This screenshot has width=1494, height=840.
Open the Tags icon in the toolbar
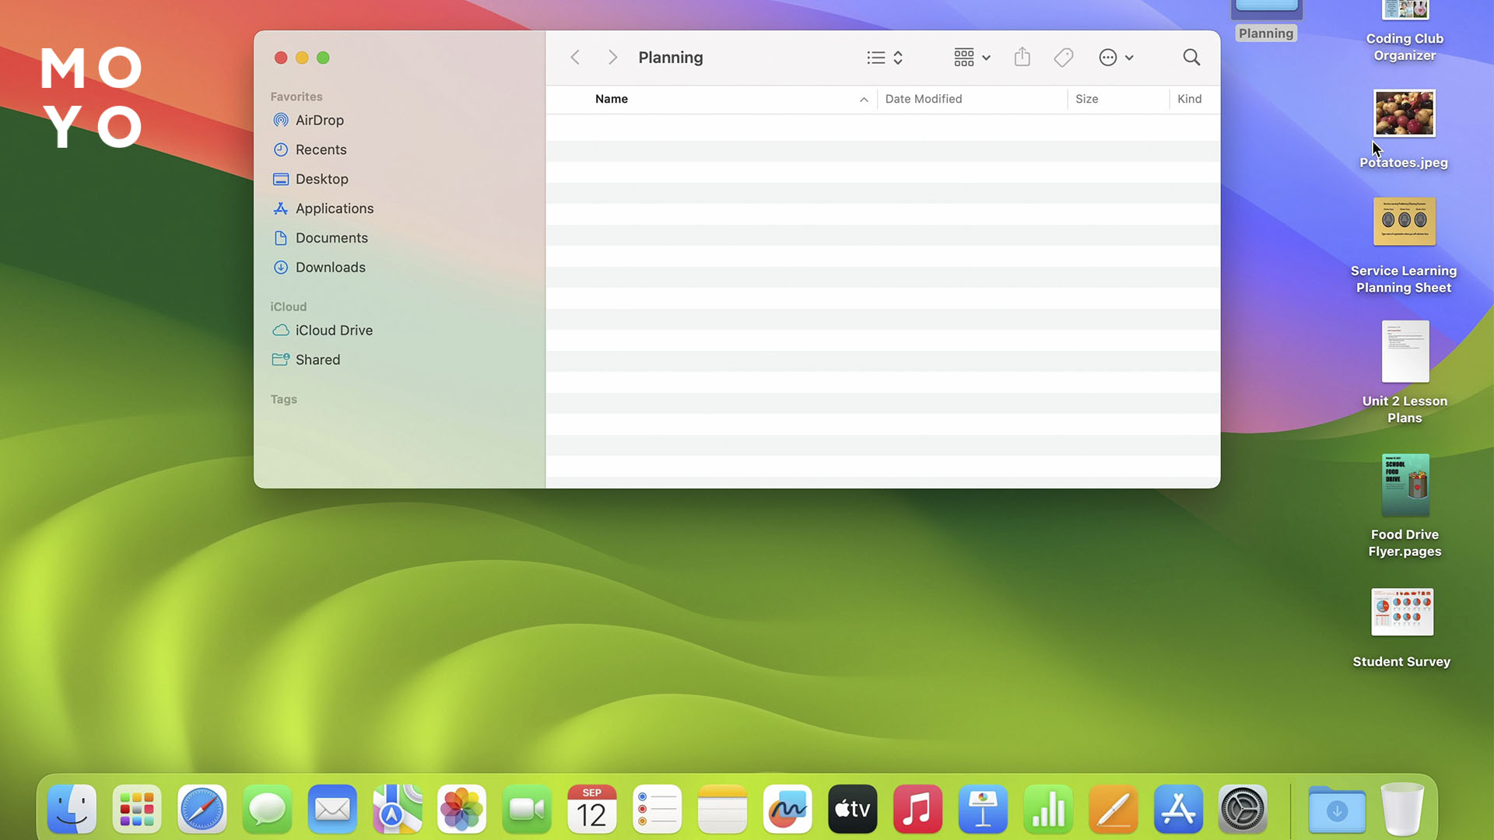tap(1063, 57)
